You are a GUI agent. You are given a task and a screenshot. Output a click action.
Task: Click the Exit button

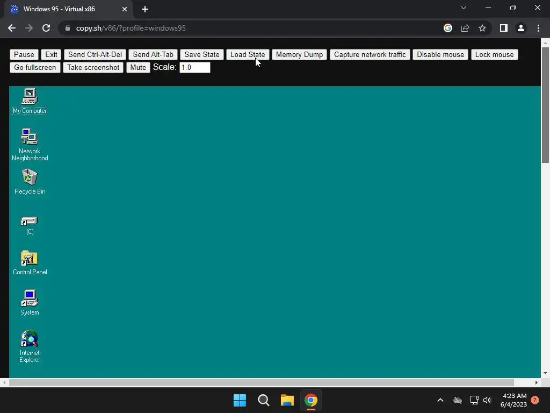51,54
